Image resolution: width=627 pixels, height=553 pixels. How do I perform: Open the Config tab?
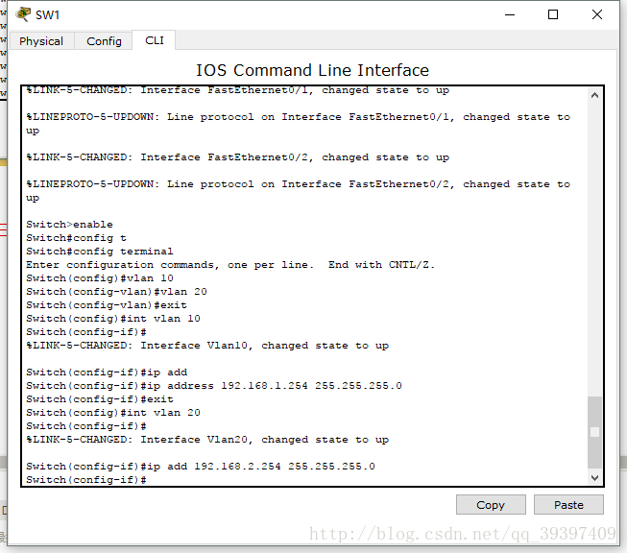click(x=104, y=41)
